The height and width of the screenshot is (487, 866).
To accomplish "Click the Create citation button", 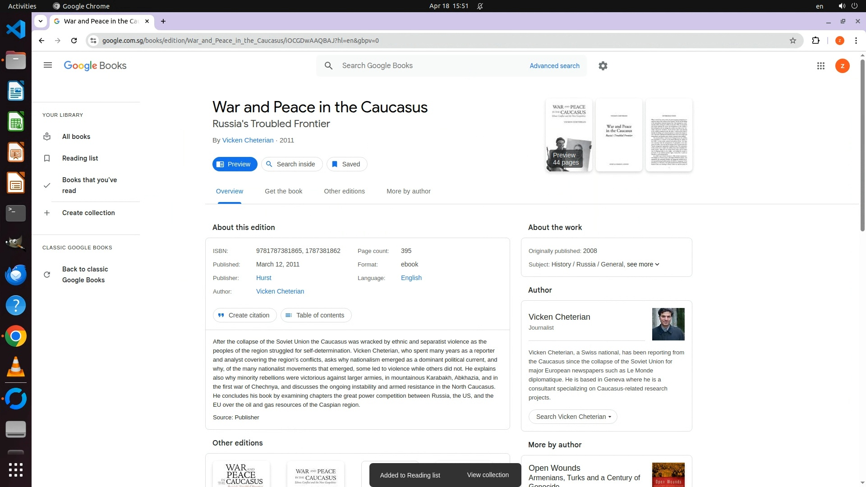I will point(244,315).
